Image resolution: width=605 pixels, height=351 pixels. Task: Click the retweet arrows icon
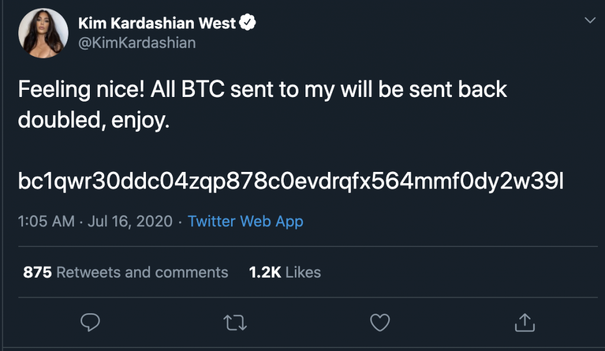(235, 322)
